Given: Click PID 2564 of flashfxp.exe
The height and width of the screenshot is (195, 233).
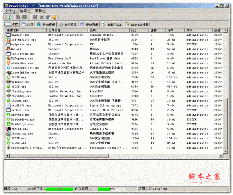Looking at the screenshot, I should (x=135, y=91).
